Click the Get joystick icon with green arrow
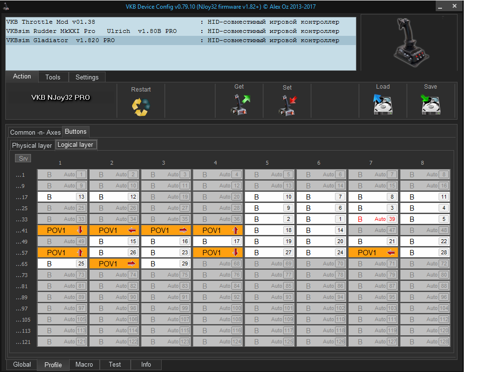Screen dimensions: 488x372 click(x=240, y=105)
